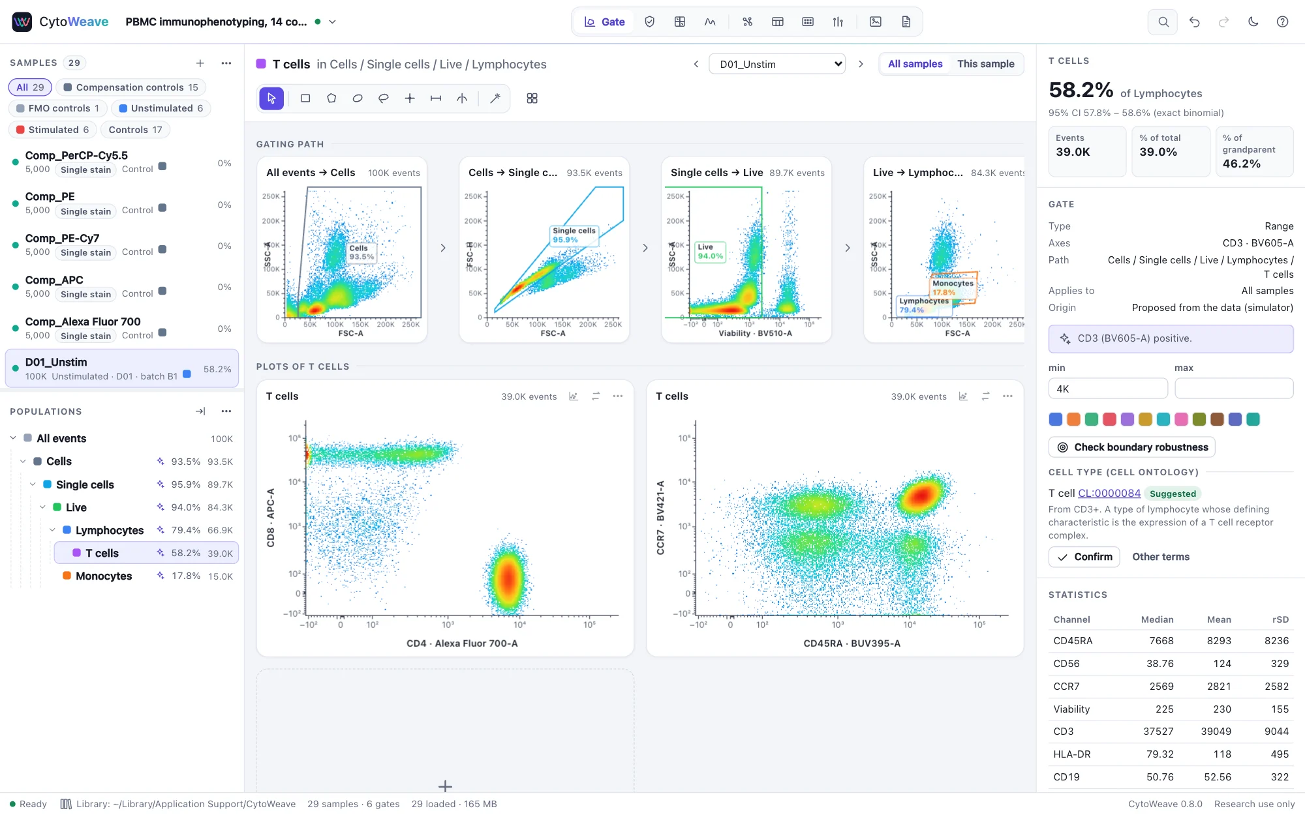Image resolution: width=1305 pixels, height=815 pixels.
Task: Switch to the Gate tab
Action: (605, 22)
